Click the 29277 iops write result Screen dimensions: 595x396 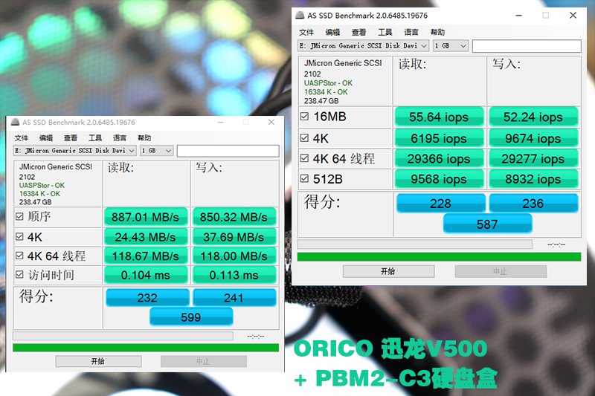pyautogui.click(x=533, y=158)
